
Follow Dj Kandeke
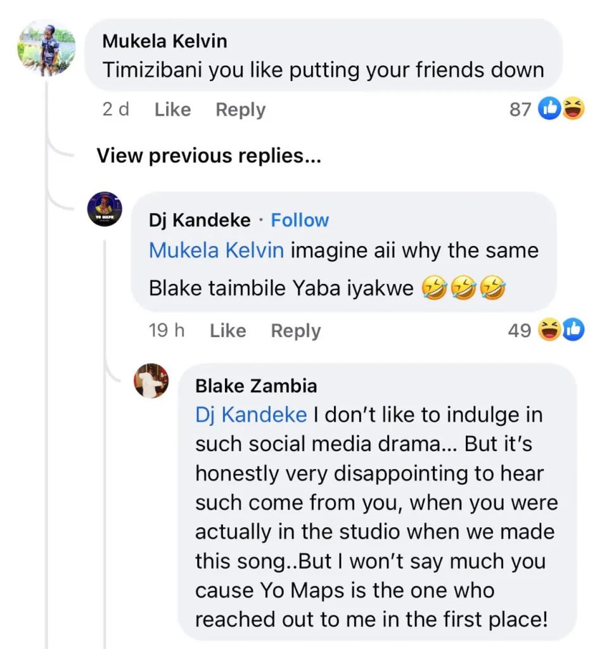coord(300,220)
